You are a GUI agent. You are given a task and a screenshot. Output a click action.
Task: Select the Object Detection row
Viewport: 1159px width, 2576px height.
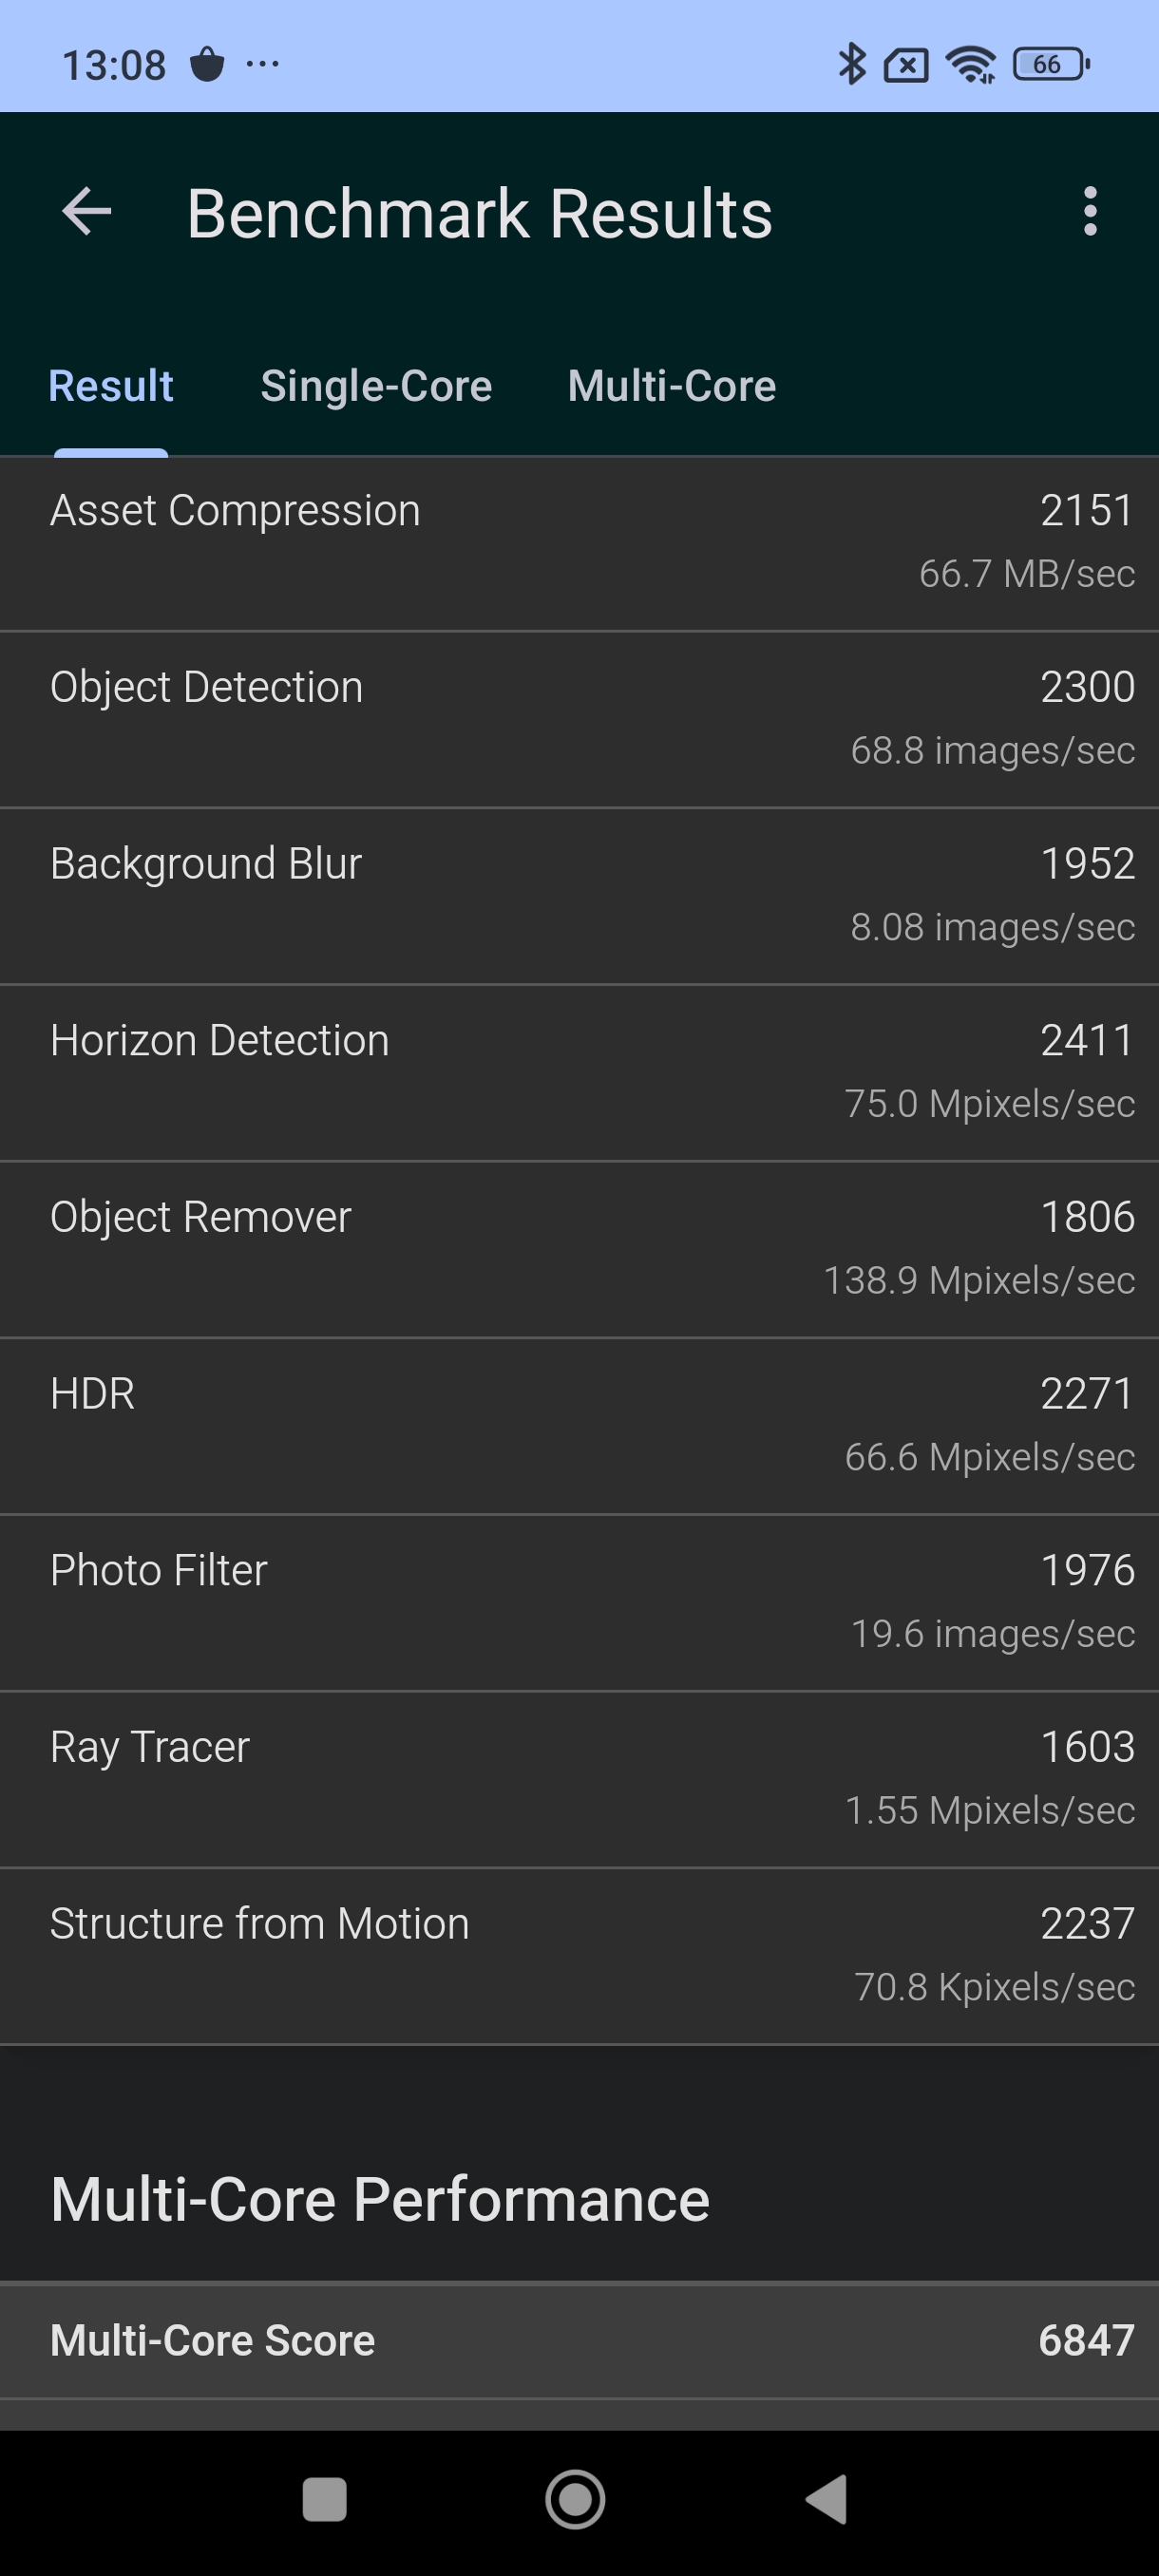(579, 720)
